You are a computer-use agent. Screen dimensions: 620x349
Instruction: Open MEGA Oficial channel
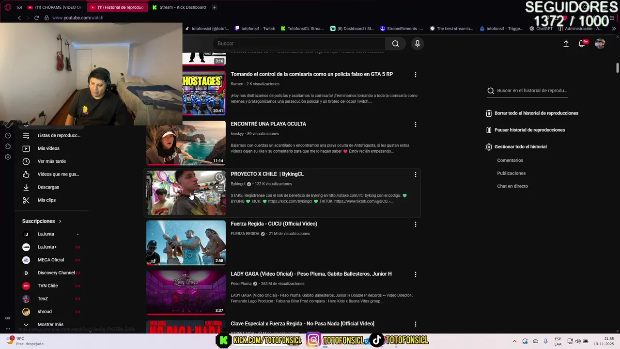[x=52, y=260]
